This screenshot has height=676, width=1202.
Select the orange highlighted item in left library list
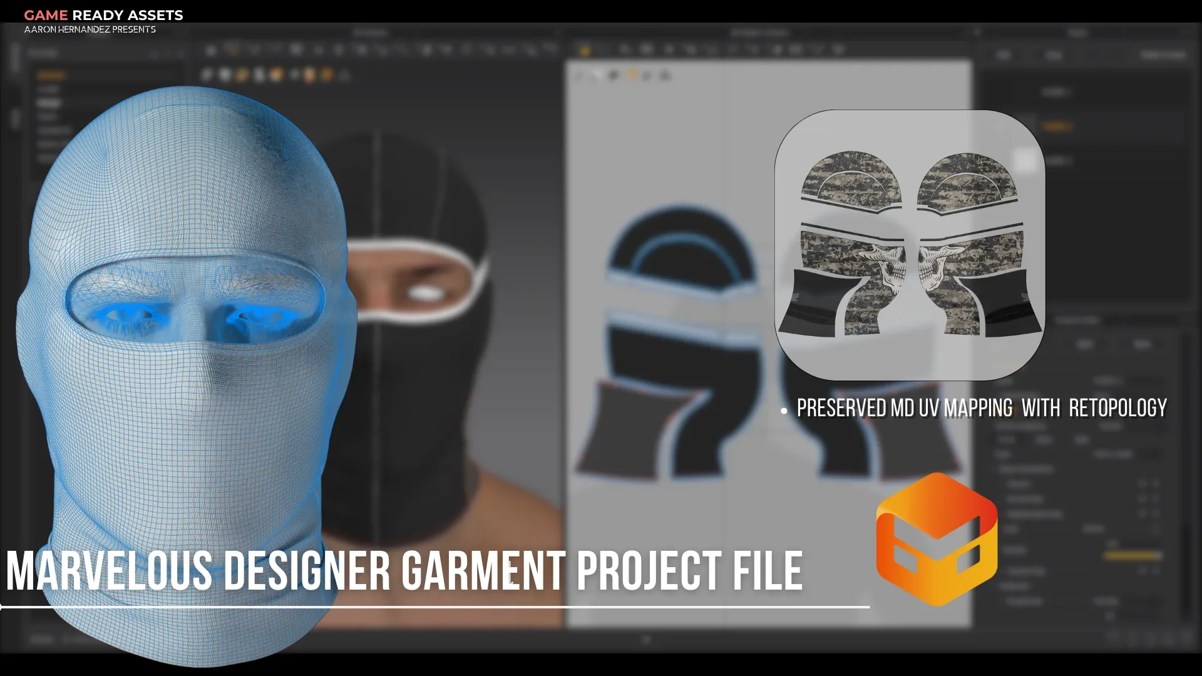51,76
